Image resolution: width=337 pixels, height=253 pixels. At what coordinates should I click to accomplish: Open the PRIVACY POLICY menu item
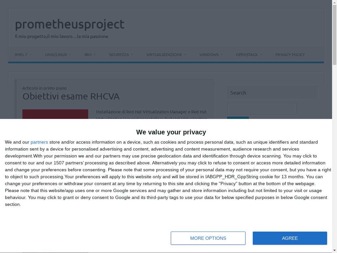click(290, 55)
